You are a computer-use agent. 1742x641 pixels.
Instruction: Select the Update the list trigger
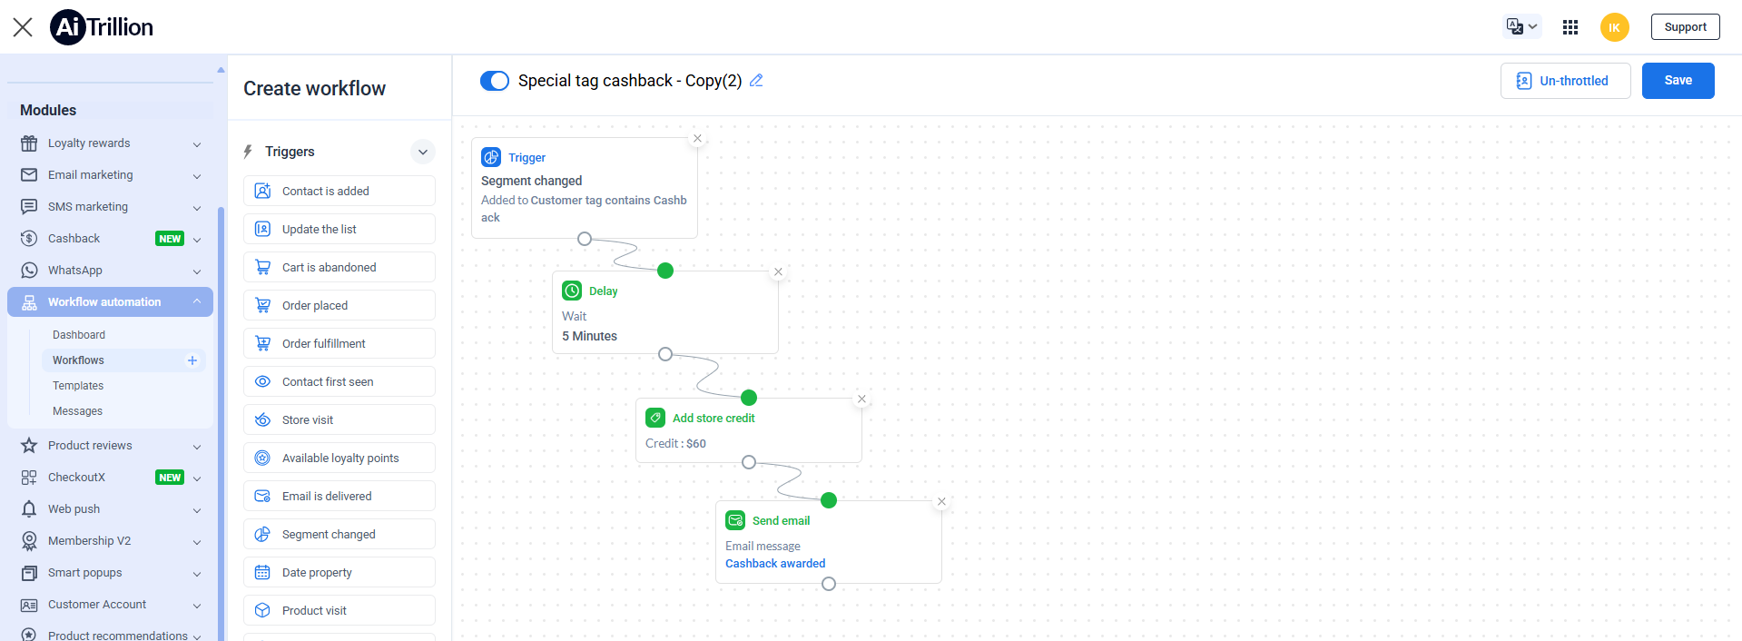click(340, 229)
